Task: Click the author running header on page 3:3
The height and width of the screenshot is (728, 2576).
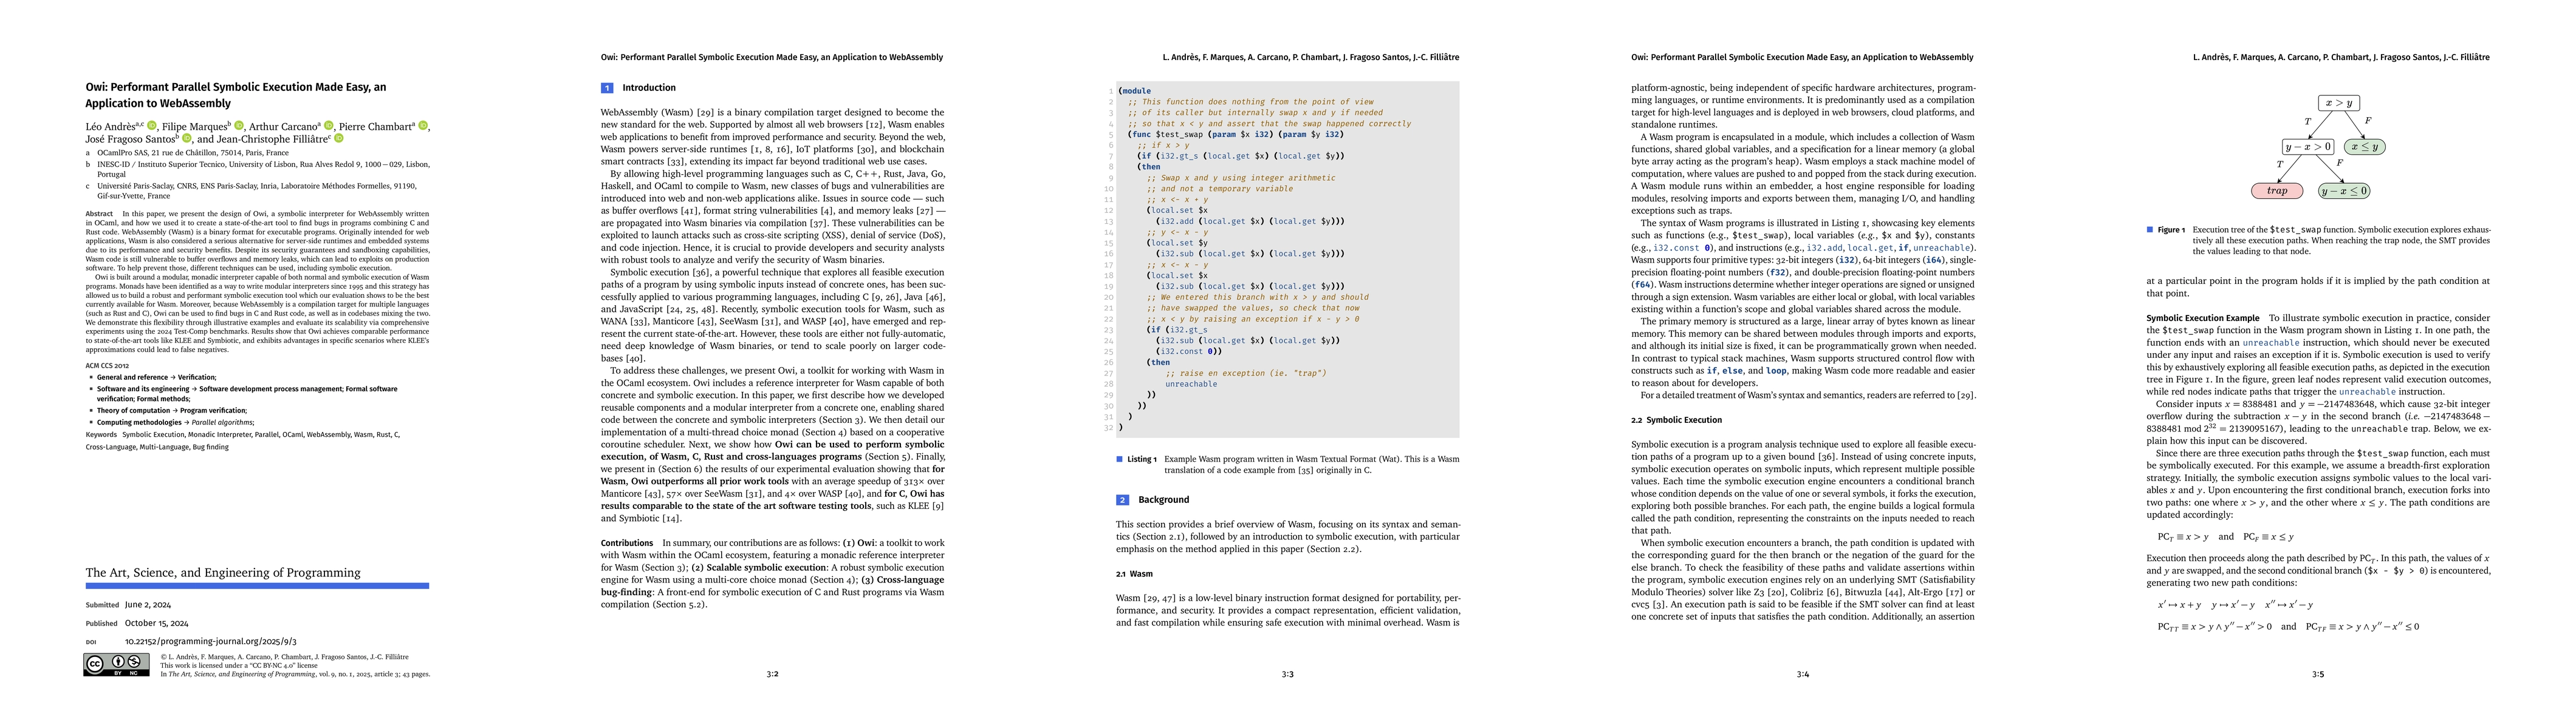Action: coord(1310,58)
